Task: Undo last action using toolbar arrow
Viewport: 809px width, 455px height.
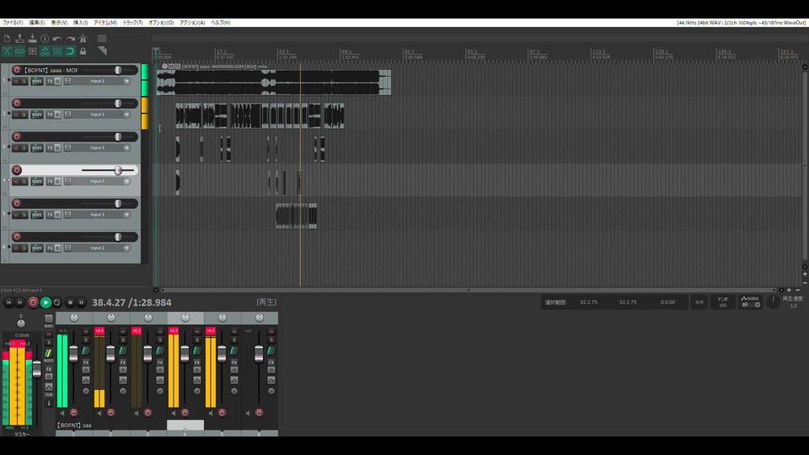Action: (x=57, y=39)
